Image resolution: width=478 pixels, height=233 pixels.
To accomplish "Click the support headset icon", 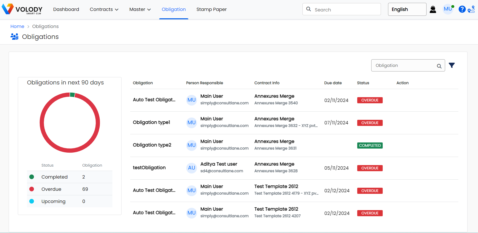I will pos(433,9).
